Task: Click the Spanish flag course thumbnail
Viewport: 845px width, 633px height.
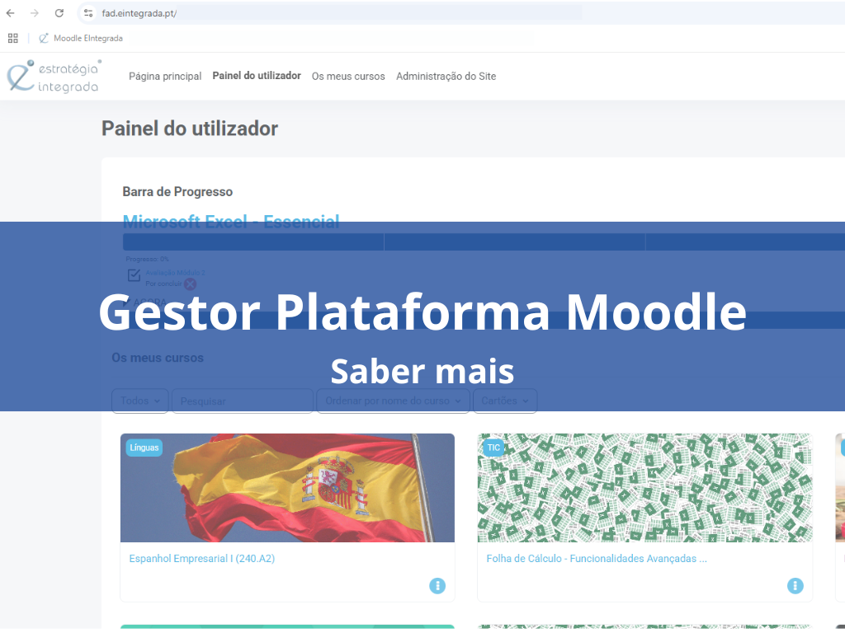Action: [x=287, y=488]
